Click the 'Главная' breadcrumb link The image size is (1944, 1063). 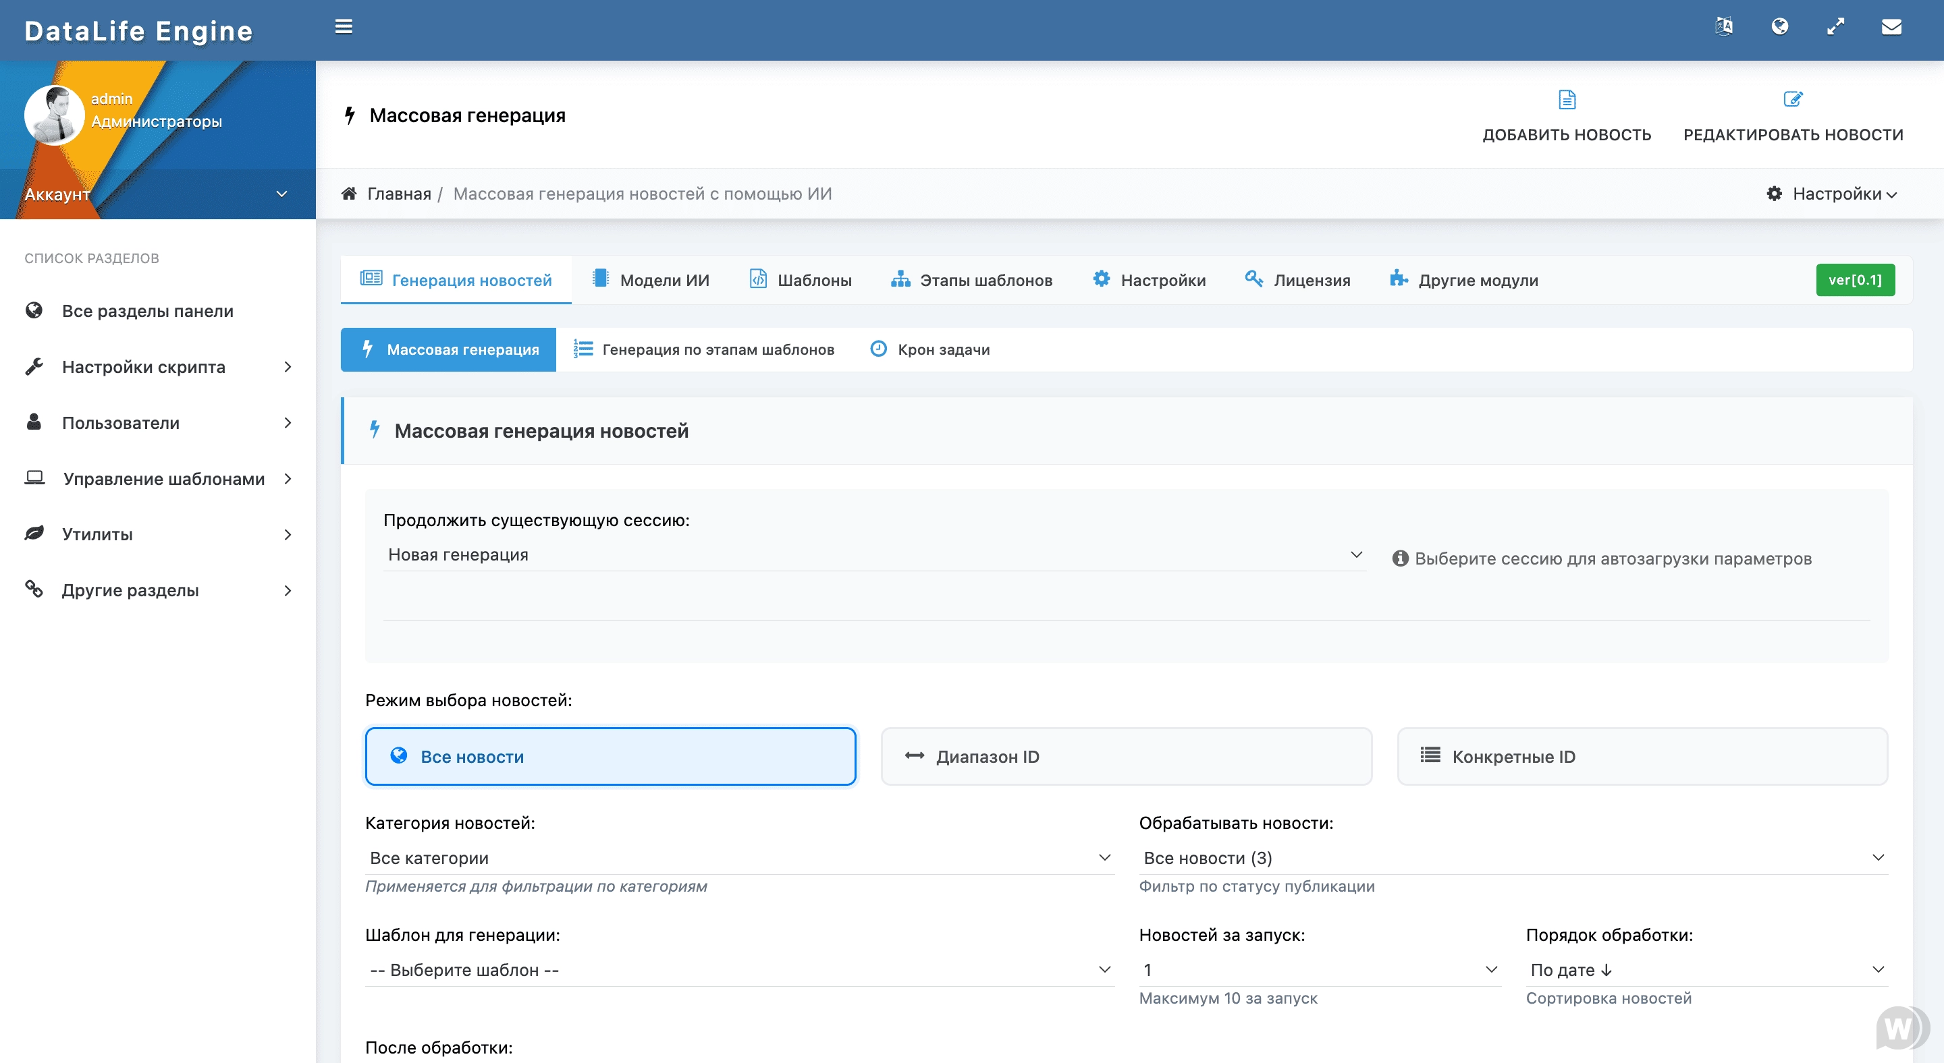pyautogui.click(x=398, y=194)
